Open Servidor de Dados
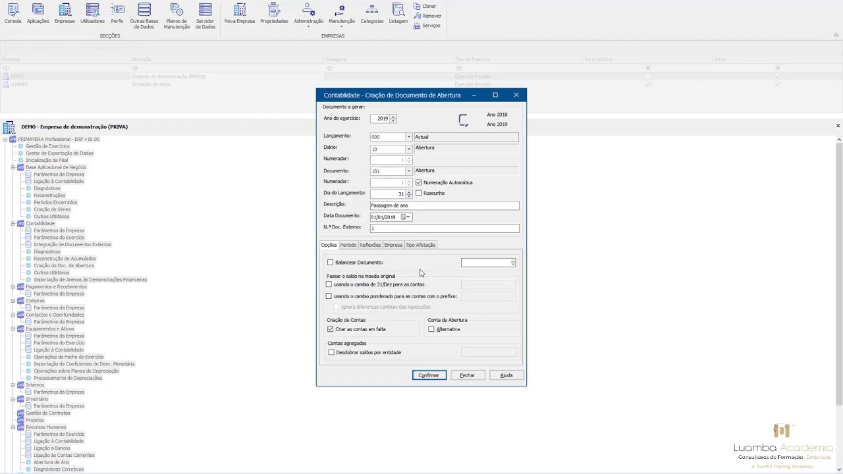This screenshot has width=843, height=474. coord(205,16)
